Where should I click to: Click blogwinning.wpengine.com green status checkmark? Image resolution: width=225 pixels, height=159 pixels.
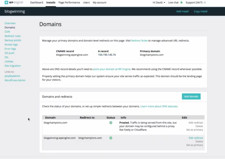click(x=111, y=138)
